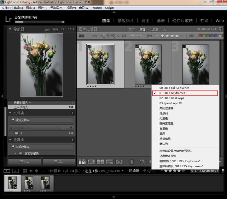The width and height of the screenshot is (227, 199).
Task: Click the filter folders search field
Action: pyautogui.click(x=42, y=120)
